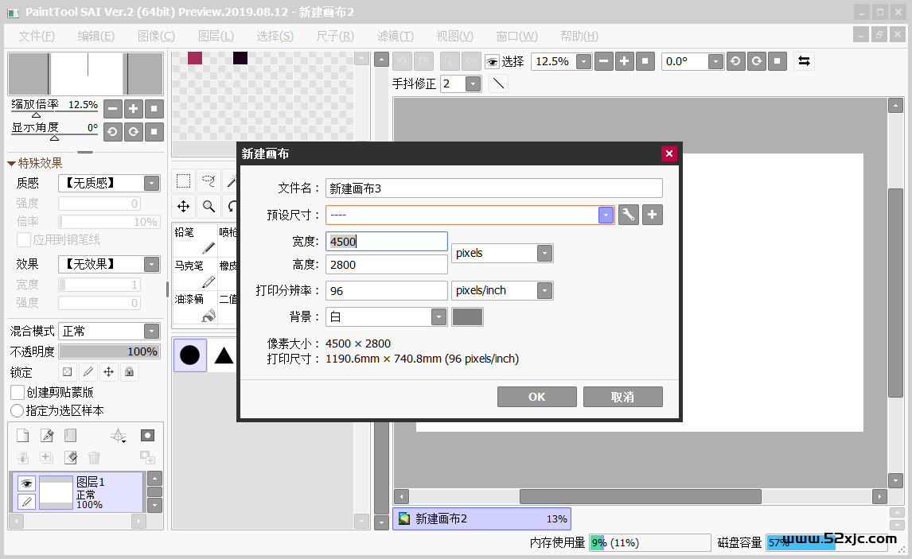Screen dimensions: 912x559
Task: Select the lasso selection tool
Action: (209, 181)
